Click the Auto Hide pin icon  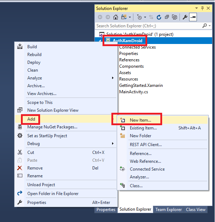point(202,8)
